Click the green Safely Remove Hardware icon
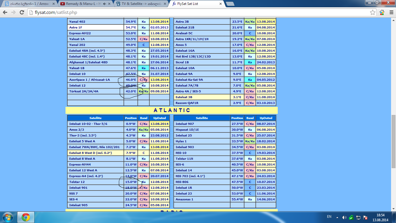 351,217
